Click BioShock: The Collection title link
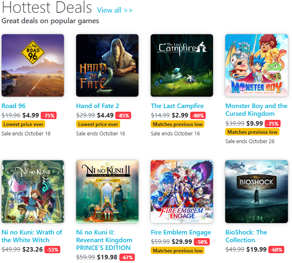Image resolution: width=292 pixels, height=263 pixels. [x=246, y=236]
